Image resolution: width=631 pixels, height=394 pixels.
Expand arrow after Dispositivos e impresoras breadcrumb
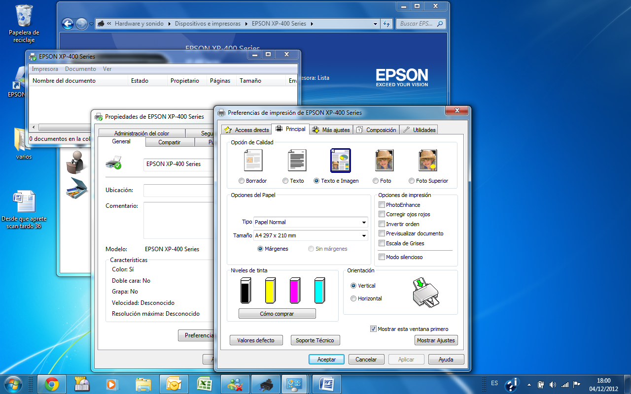coord(246,24)
